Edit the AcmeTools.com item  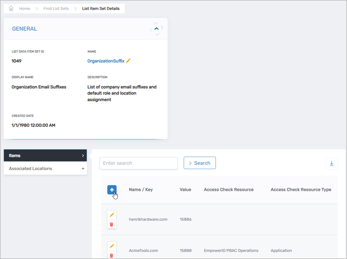click(112, 246)
